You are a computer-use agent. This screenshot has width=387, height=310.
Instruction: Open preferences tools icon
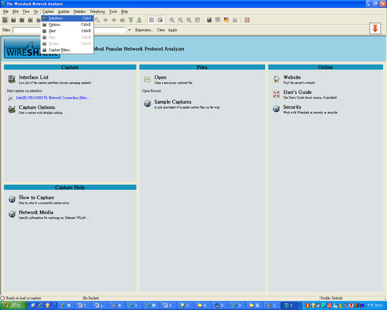click(235, 20)
